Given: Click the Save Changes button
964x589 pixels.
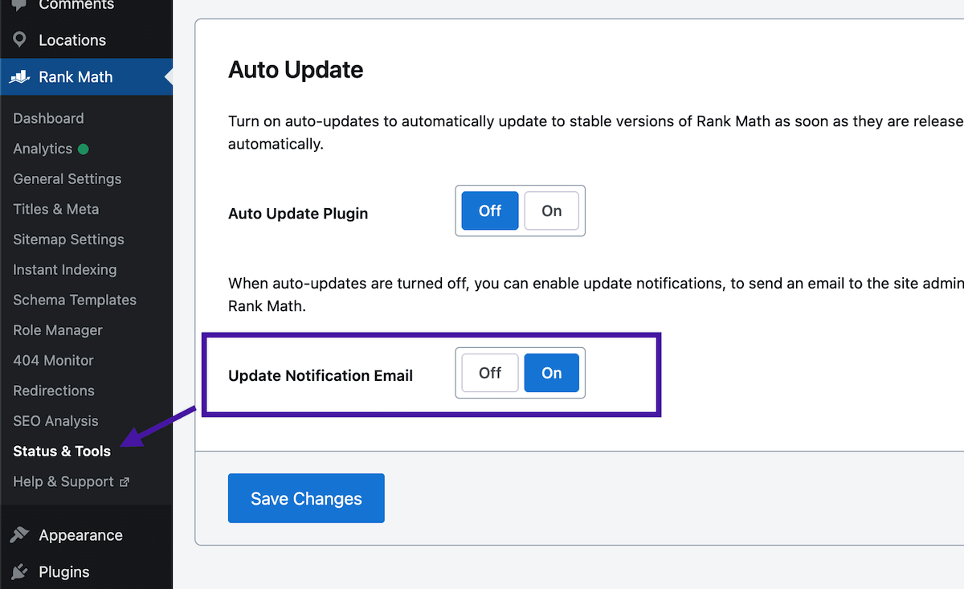Looking at the screenshot, I should (x=306, y=498).
